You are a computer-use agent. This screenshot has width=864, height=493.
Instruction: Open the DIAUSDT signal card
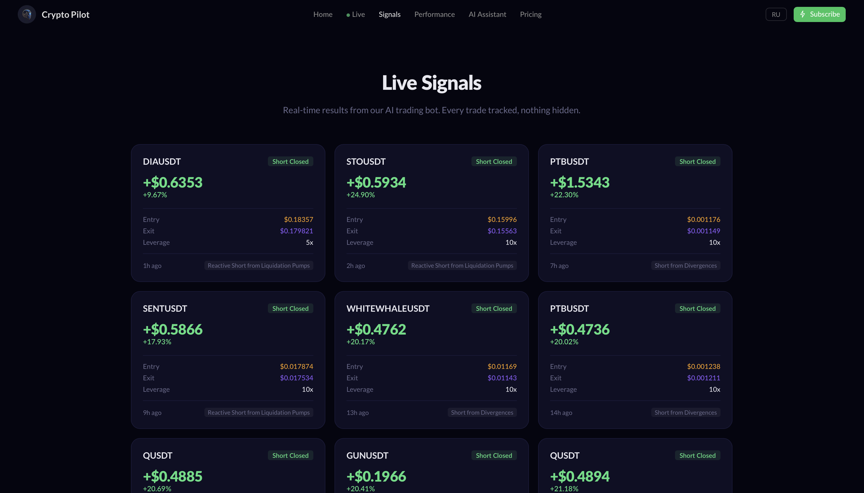point(228,213)
